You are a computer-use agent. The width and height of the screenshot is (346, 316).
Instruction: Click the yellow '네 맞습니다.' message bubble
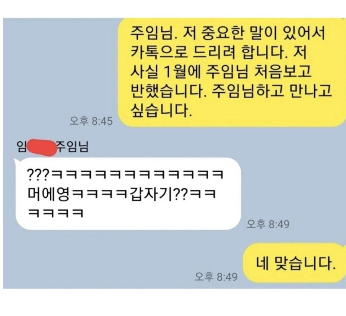295,263
